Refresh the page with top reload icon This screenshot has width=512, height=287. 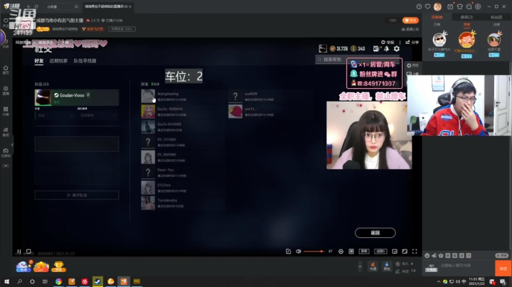(x=36, y=6)
